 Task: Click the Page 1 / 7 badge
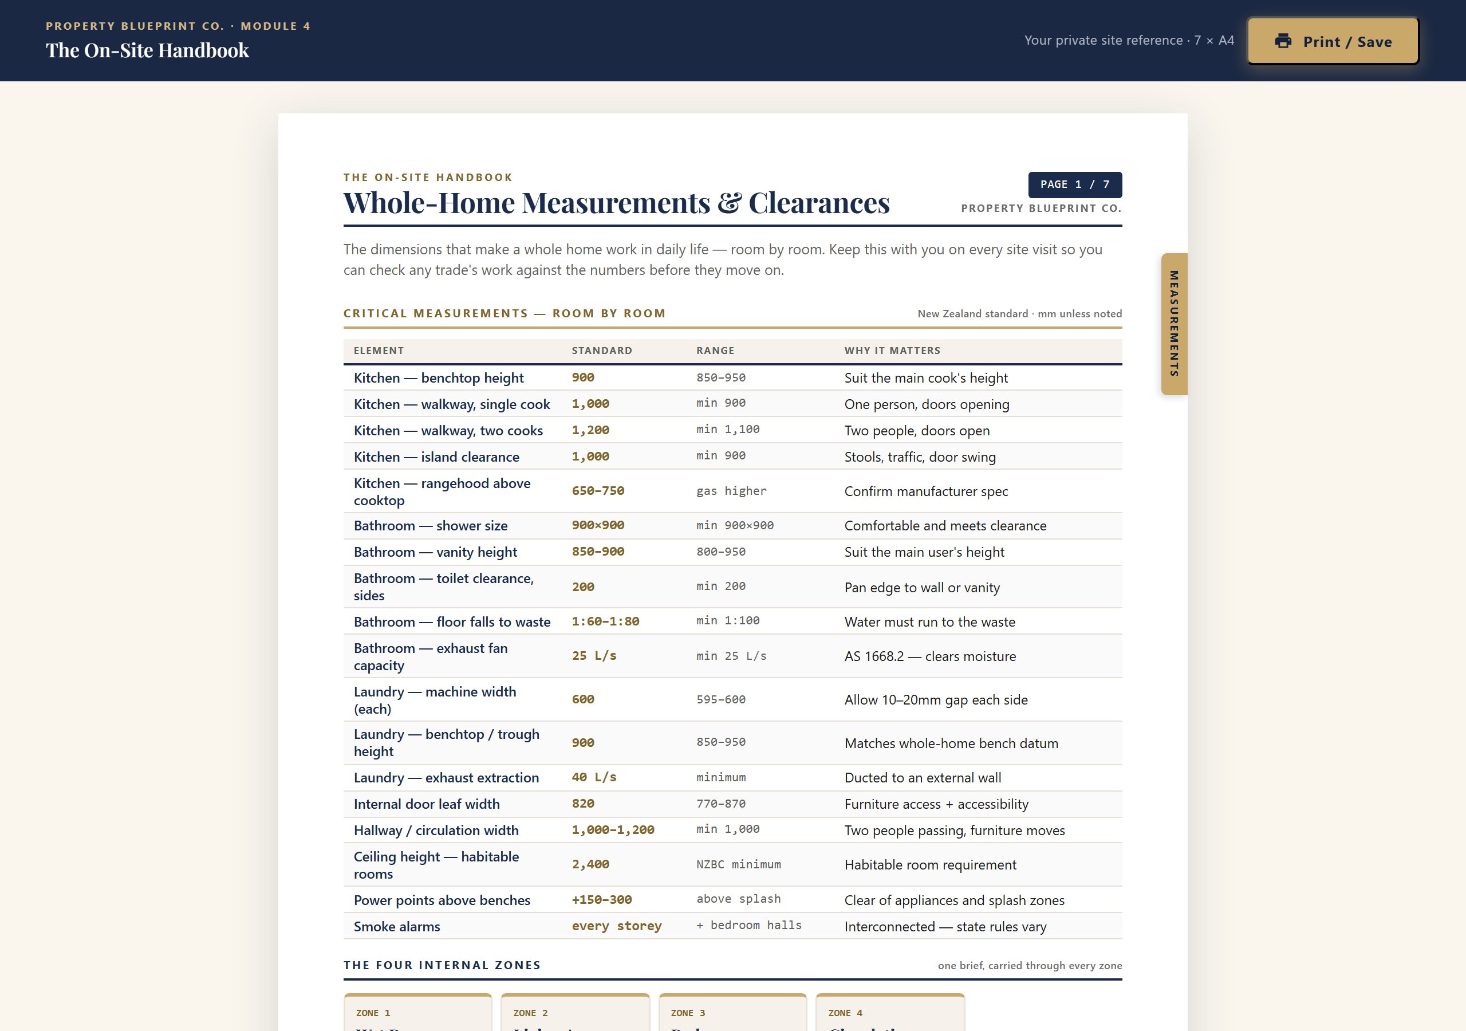[x=1075, y=184]
